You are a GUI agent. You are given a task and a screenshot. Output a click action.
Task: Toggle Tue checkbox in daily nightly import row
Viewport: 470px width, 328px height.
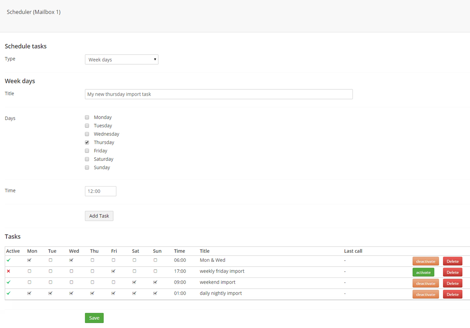51,293
